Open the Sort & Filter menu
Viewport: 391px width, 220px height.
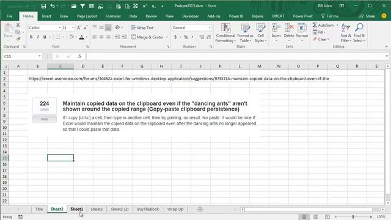tap(346, 33)
